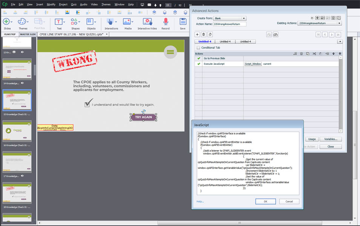Select the slide 16 thumbnail in the filmstrip
This screenshot has width=360, height=226.
click(x=17, y=133)
